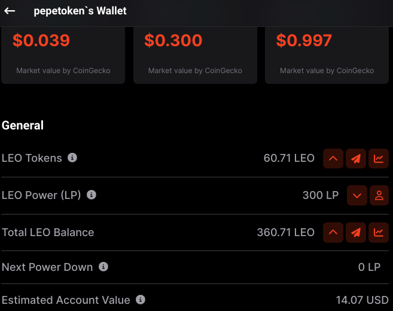The height and width of the screenshot is (311, 393).
Task: Go back using the left arrow
Action: (x=10, y=11)
